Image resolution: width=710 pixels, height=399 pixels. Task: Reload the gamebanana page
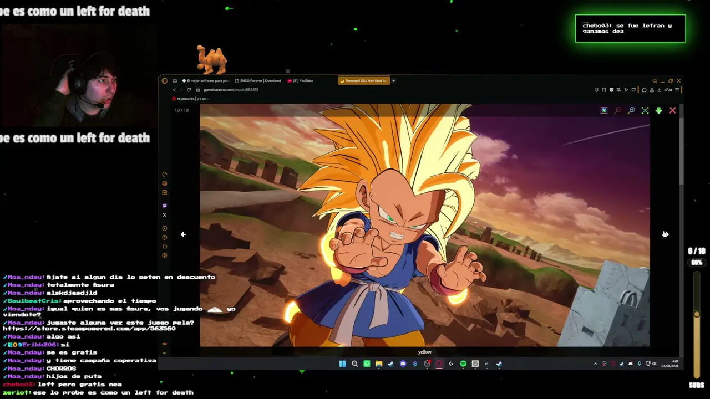189,90
